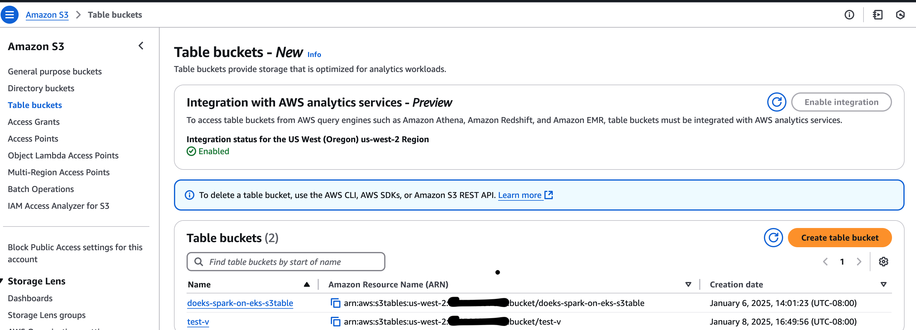Open Access Points
Viewport: 916px width, 330px height.
click(x=33, y=138)
